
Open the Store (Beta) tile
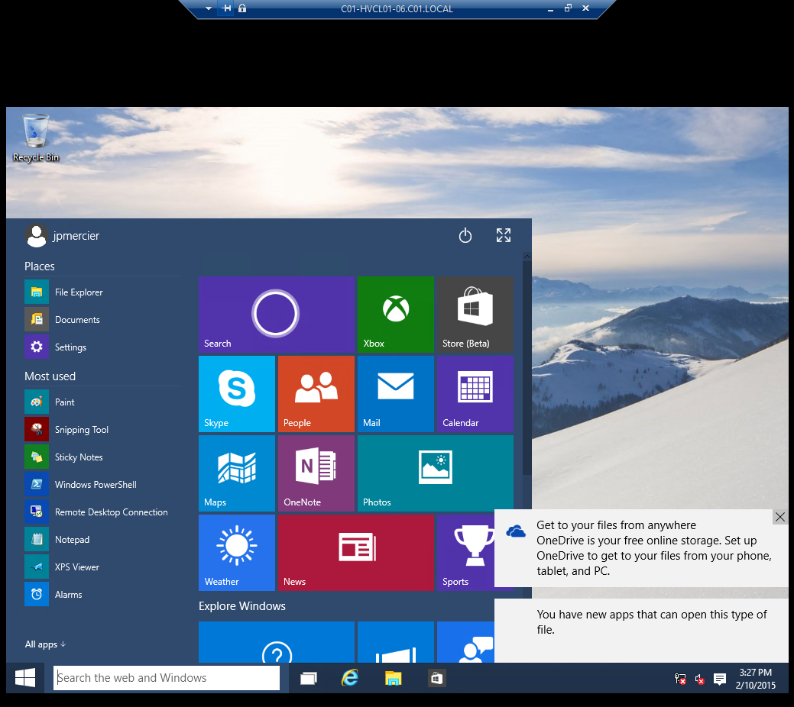pyautogui.click(x=475, y=315)
